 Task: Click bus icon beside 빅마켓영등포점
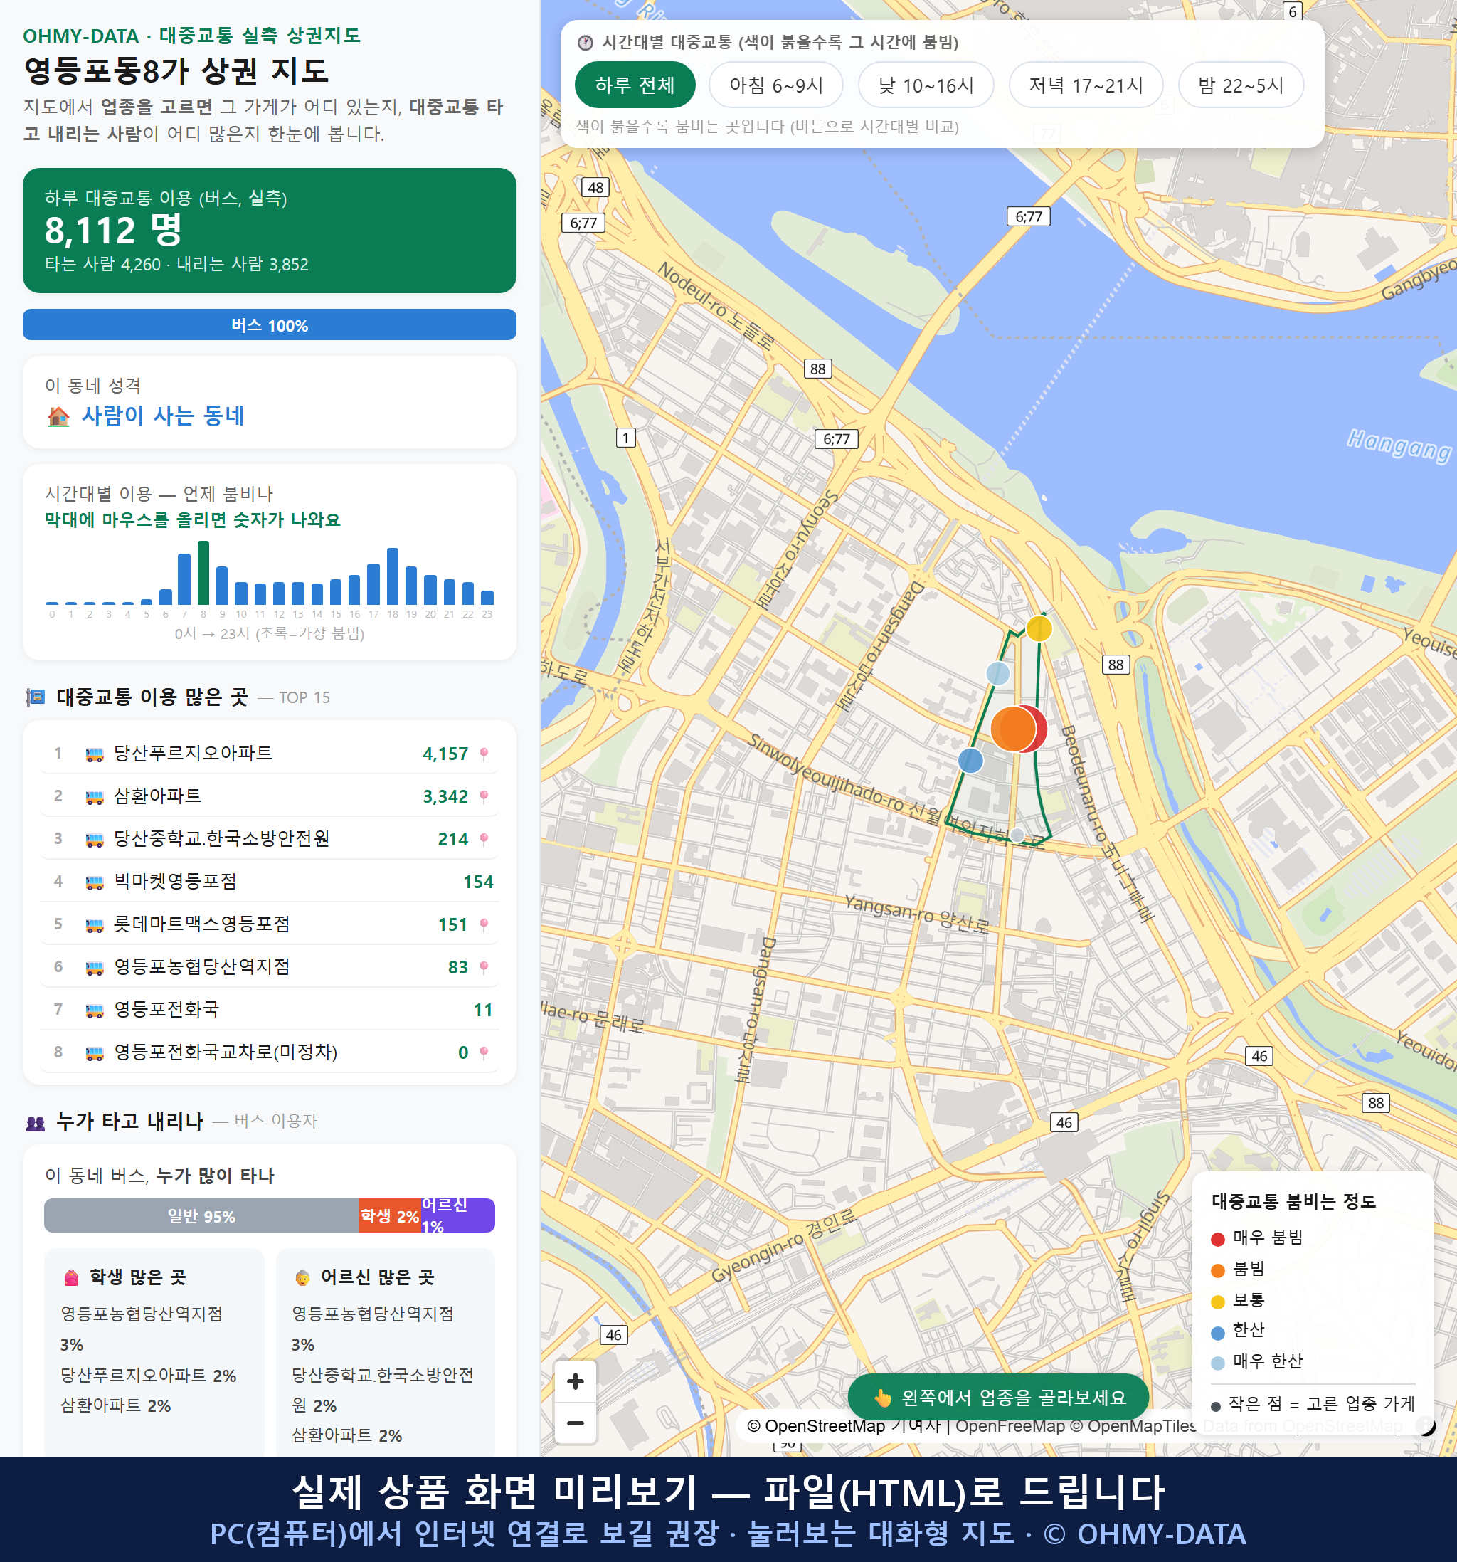tap(94, 882)
